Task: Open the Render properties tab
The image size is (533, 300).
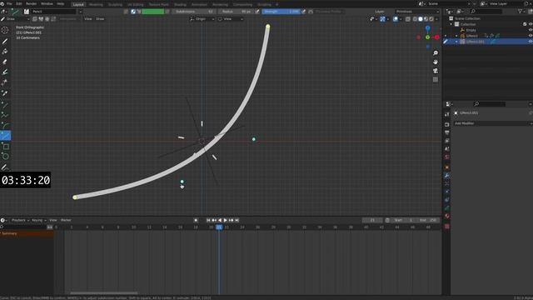Action: pos(447,124)
